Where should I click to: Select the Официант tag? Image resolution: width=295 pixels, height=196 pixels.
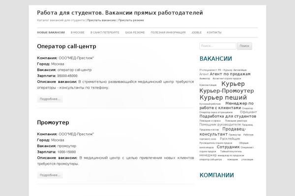click(x=248, y=112)
